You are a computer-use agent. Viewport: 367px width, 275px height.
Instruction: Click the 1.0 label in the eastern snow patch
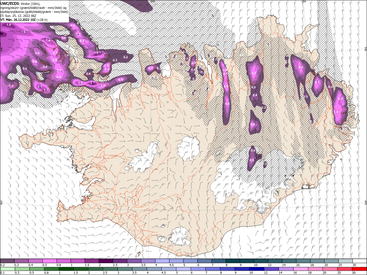pos(336,112)
